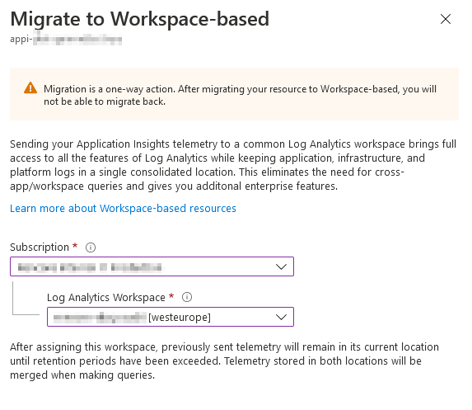Screen dimensions: 472x410
Task: Click the appi- resource name subtitle
Action: point(66,40)
